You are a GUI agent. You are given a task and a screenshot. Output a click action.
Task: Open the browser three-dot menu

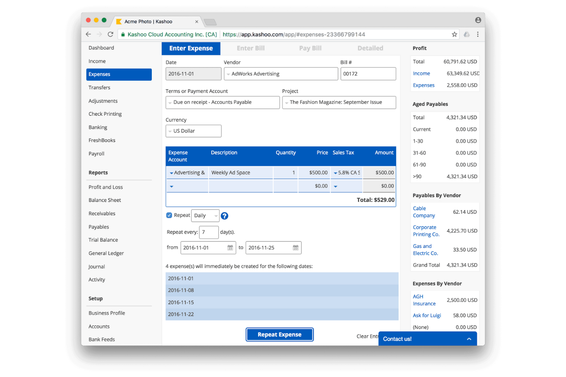477,34
